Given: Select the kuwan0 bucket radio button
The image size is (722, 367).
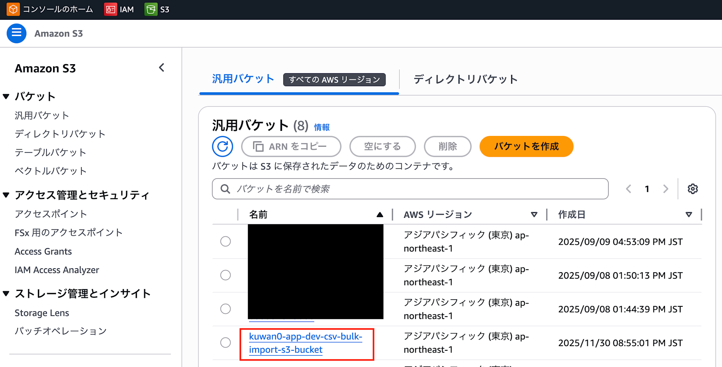Looking at the screenshot, I should tap(225, 342).
